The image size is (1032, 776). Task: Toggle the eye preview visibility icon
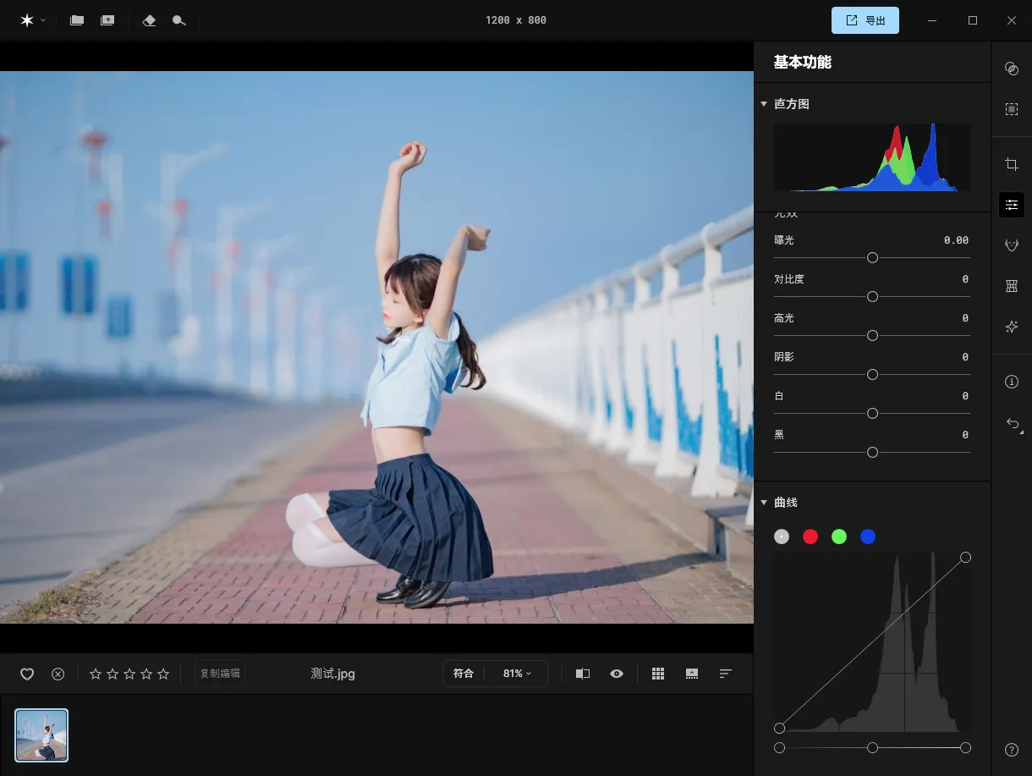coord(617,674)
